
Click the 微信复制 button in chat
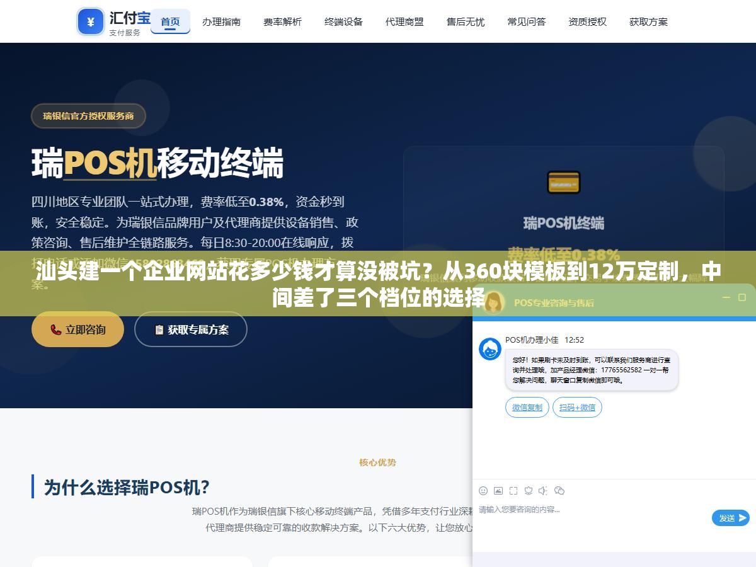click(527, 408)
